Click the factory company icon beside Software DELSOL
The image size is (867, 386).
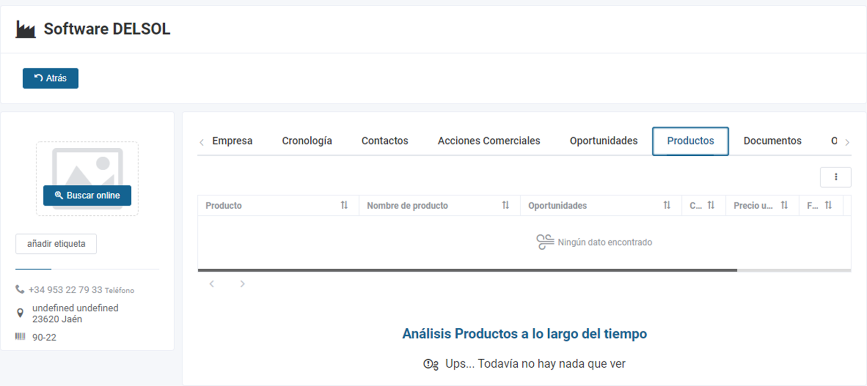pyautogui.click(x=25, y=30)
